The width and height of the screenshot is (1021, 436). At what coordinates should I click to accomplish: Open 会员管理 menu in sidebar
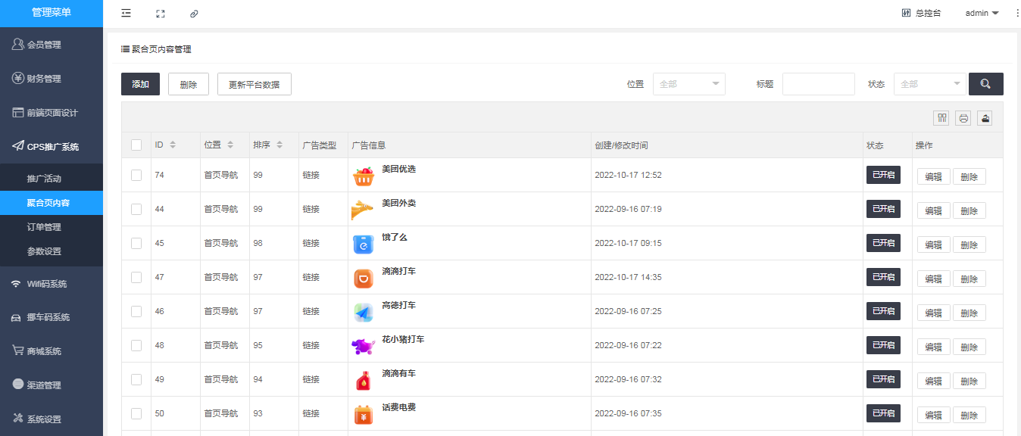coord(44,45)
